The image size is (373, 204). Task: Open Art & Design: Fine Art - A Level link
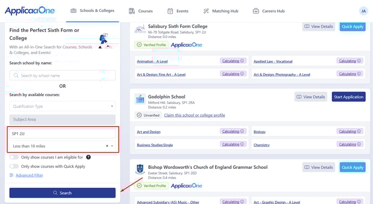[161, 74]
